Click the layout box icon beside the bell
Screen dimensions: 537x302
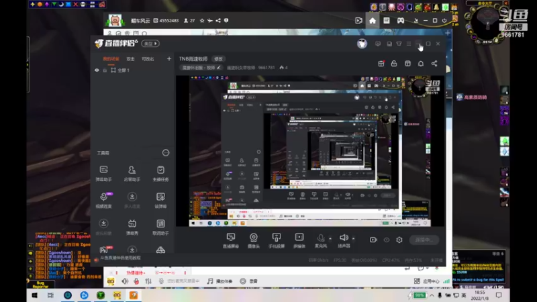click(x=407, y=64)
